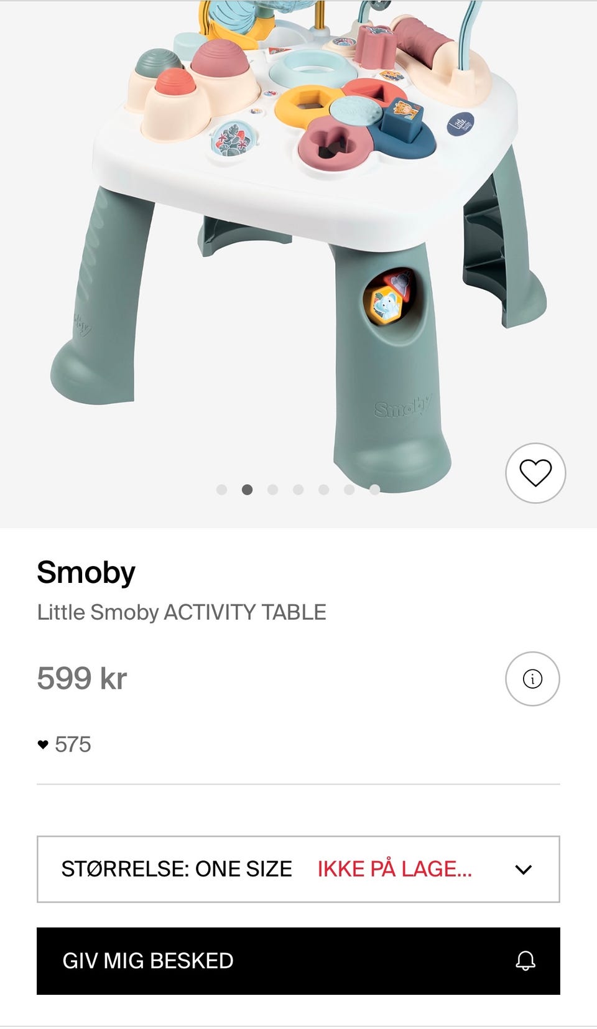Open price information via the info icon
The image size is (597, 1029).
click(532, 679)
